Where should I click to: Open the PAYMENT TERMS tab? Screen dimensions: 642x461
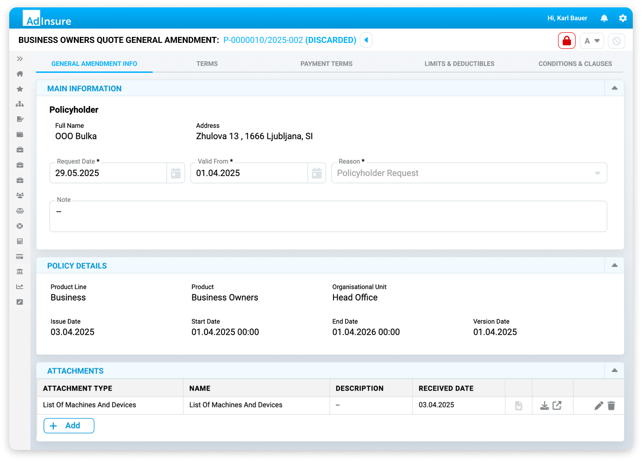tap(326, 64)
